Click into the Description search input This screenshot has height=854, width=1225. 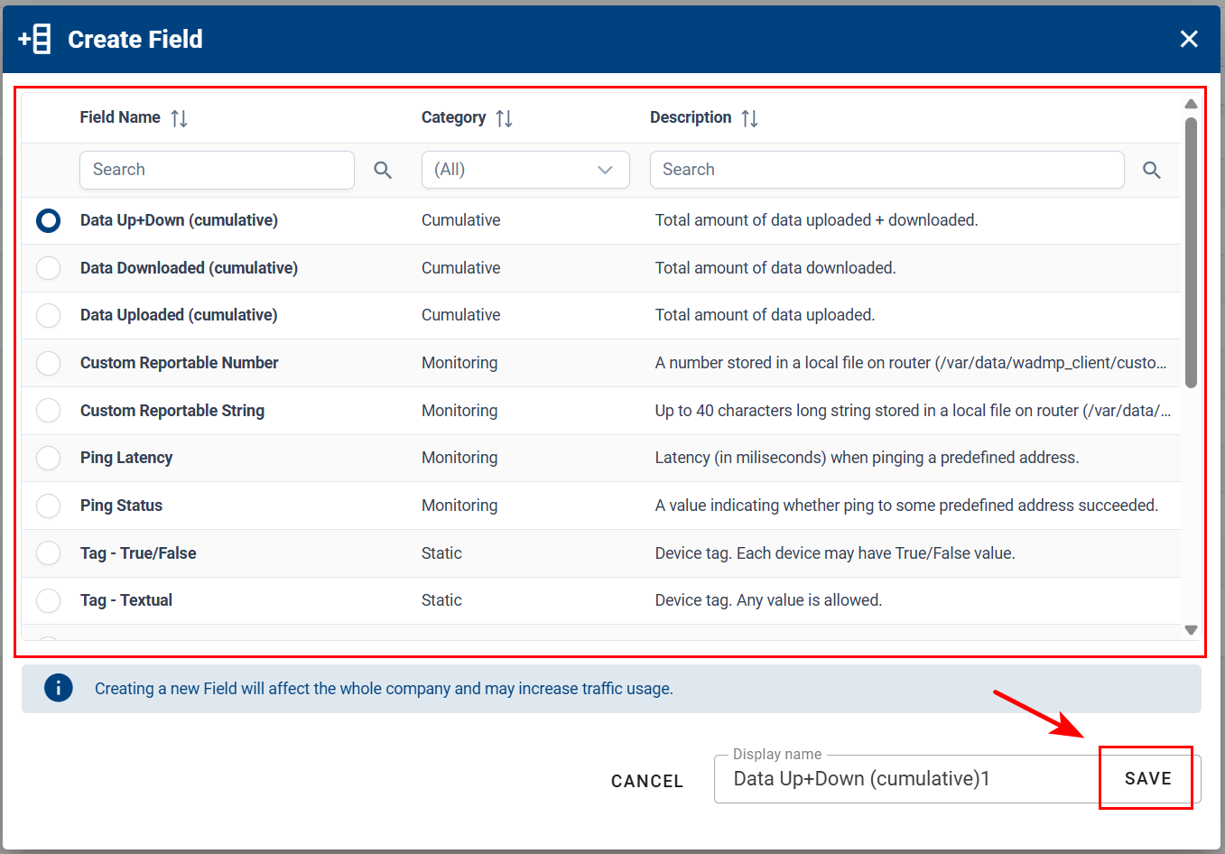click(x=886, y=170)
